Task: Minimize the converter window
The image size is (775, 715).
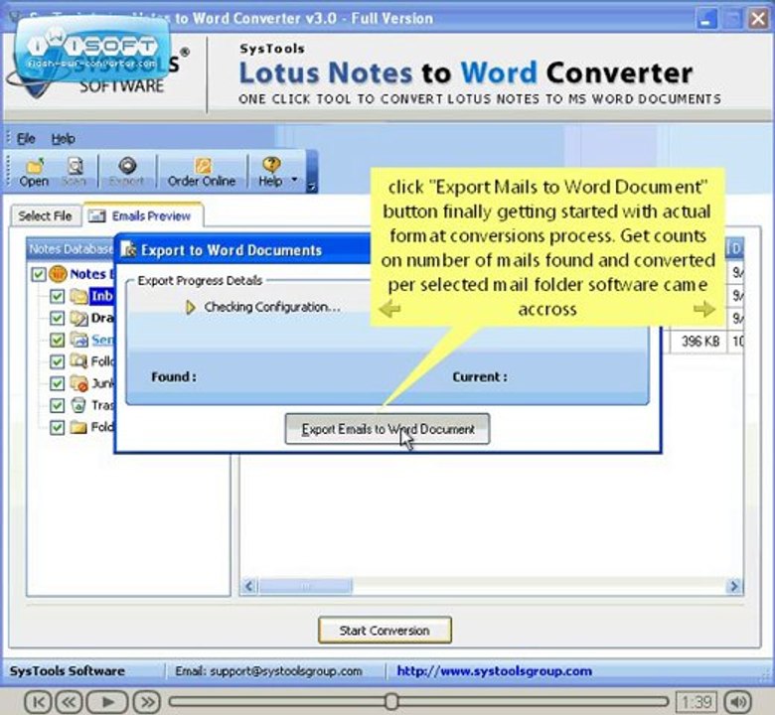Action: click(706, 19)
